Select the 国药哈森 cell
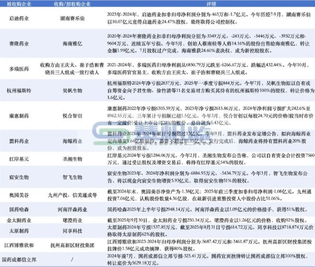The image size is (315, 267). pyautogui.click(x=19, y=210)
